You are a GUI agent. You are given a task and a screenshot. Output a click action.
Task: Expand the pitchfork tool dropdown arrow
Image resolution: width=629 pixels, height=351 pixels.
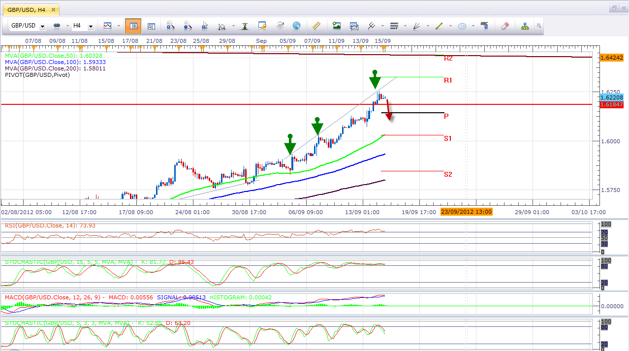pos(382,26)
